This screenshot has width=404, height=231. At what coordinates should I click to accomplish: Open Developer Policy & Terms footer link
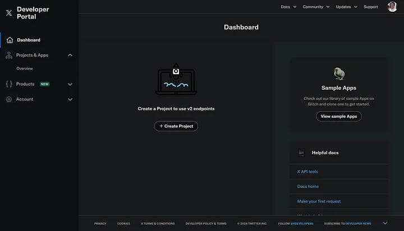tap(206, 224)
